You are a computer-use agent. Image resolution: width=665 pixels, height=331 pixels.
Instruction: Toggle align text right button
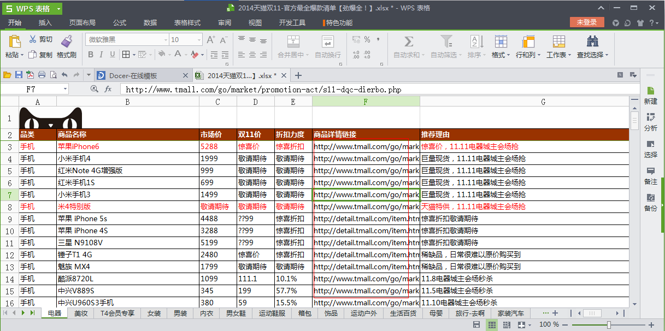(263, 55)
